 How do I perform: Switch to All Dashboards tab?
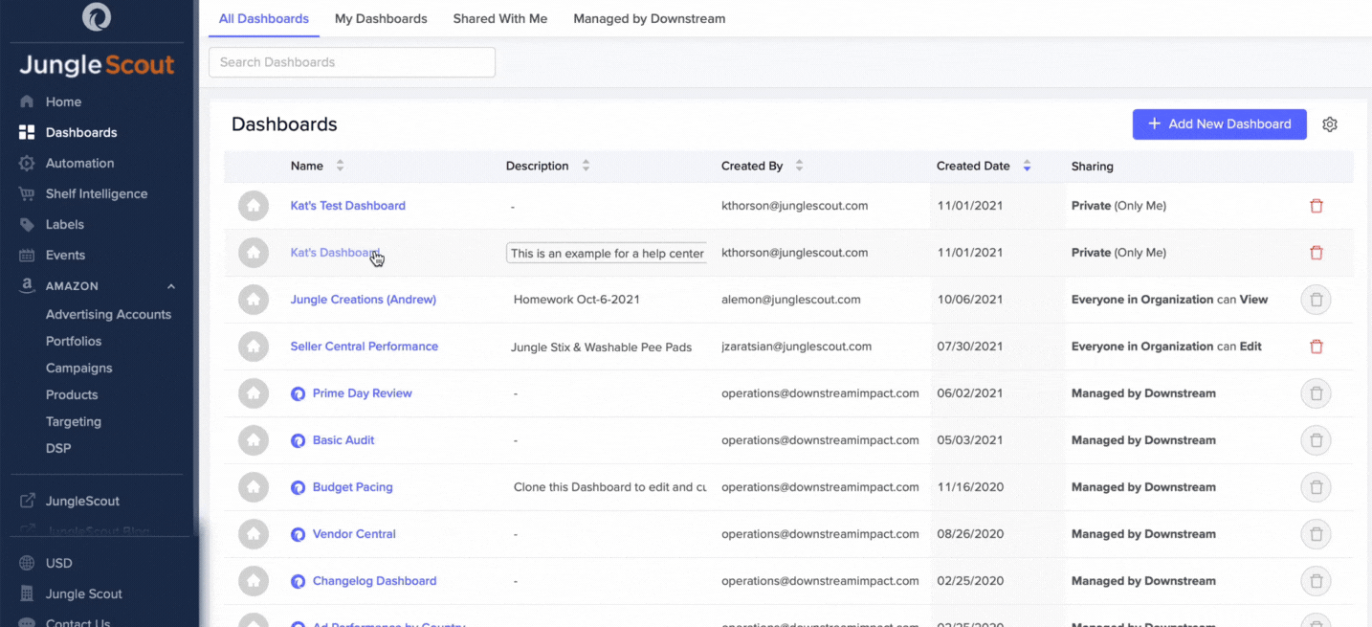264,18
